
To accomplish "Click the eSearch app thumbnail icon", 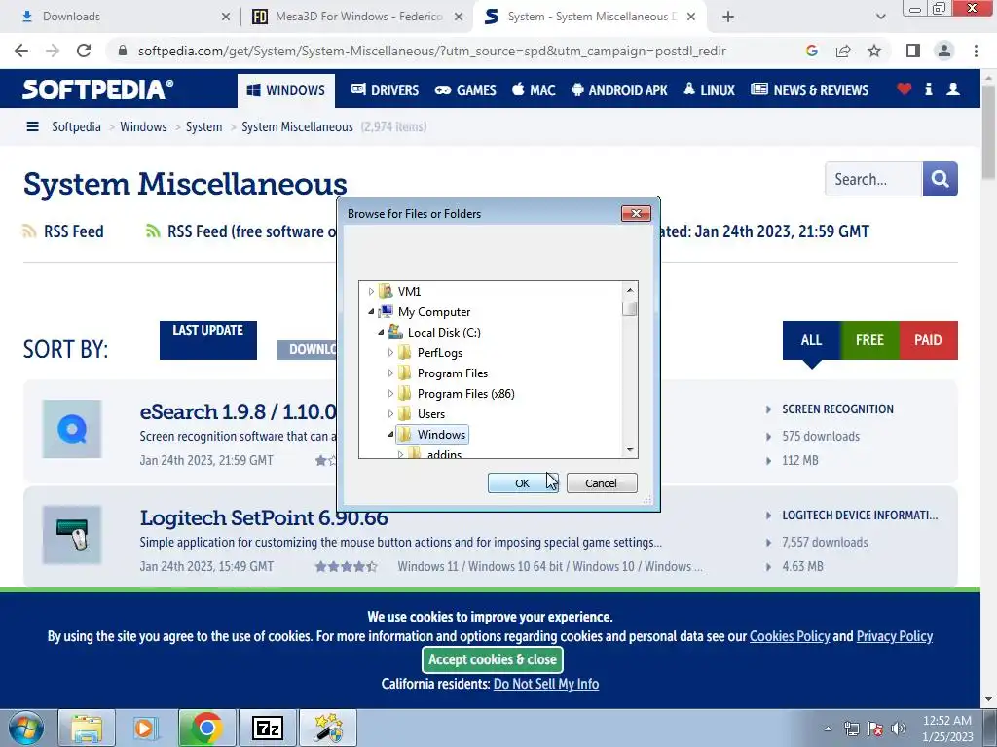I will (72, 429).
